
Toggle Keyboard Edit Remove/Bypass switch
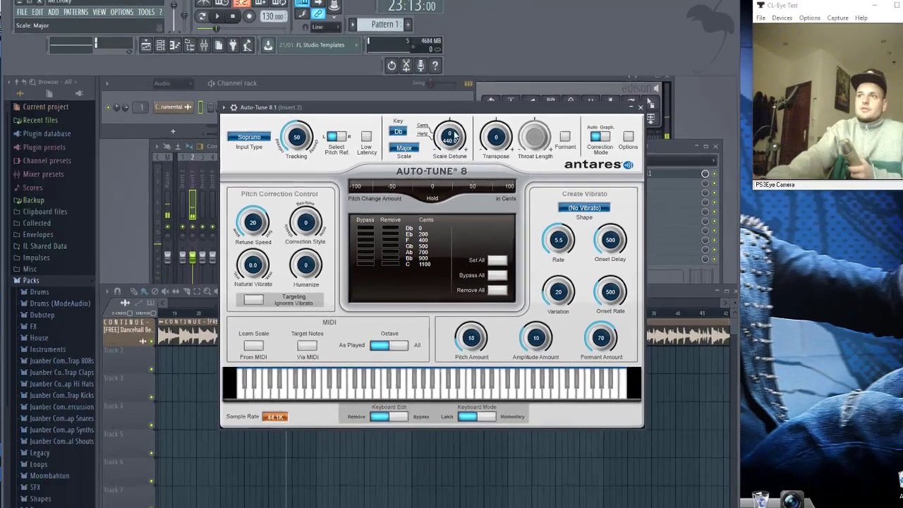389,417
